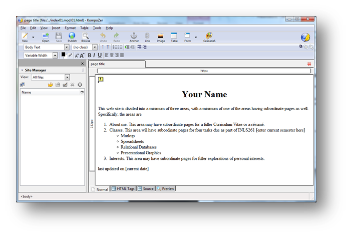Switch to the HTML Tags view
Viewport: 349px width, 235px height.
[123, 189]
